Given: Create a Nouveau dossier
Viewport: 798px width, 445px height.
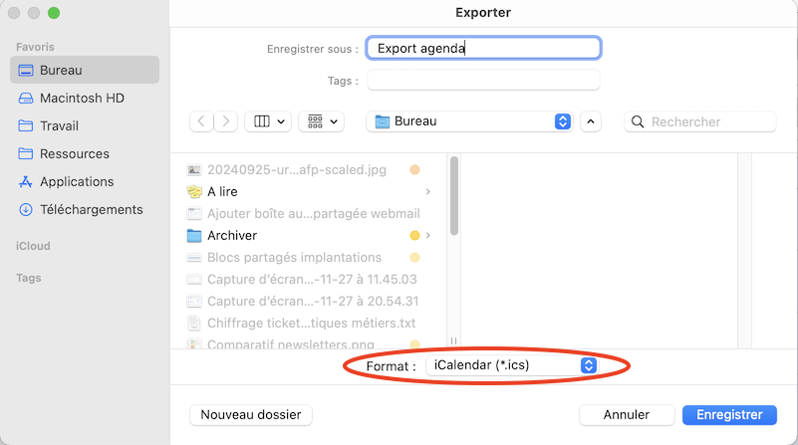Looking at the screenshot, I should (250, 414).
